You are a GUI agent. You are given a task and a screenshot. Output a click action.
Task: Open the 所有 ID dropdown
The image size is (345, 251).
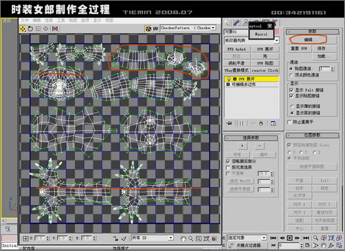[152, 238]
